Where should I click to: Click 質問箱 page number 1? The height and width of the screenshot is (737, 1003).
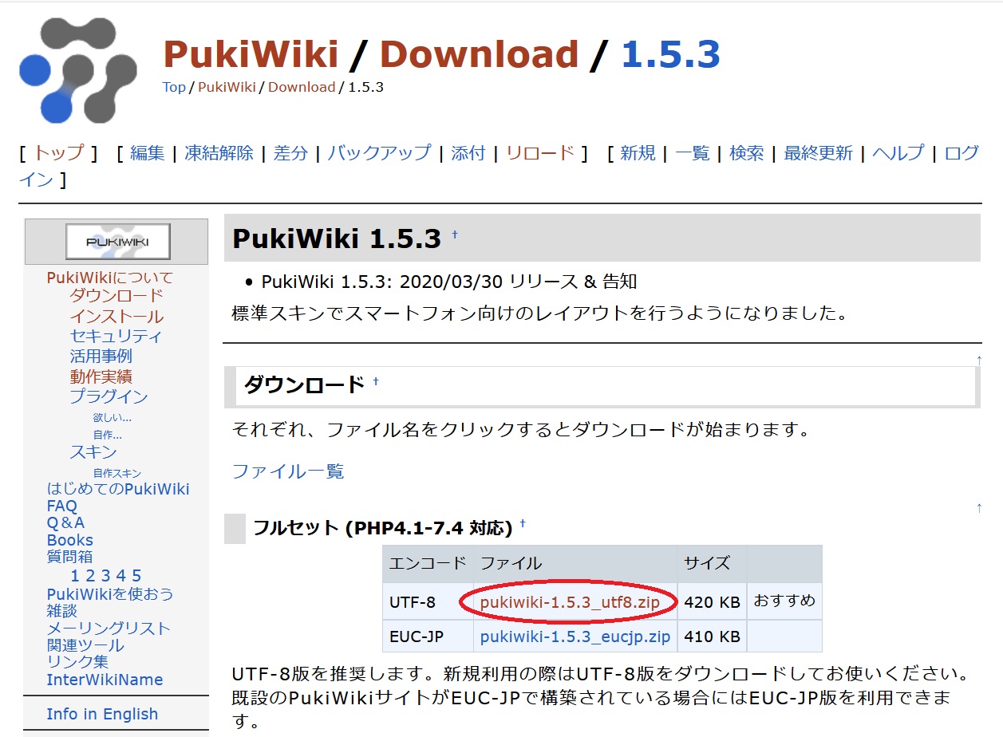click(75, 576)
